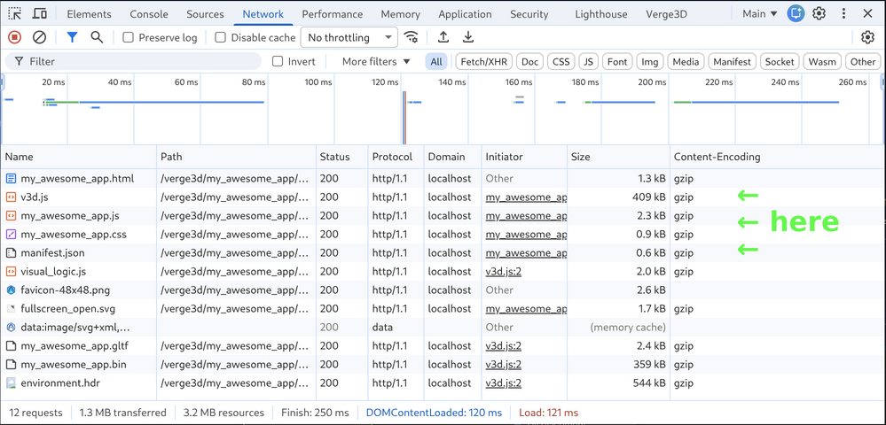Open the Verge3D tab

(667, 14)
